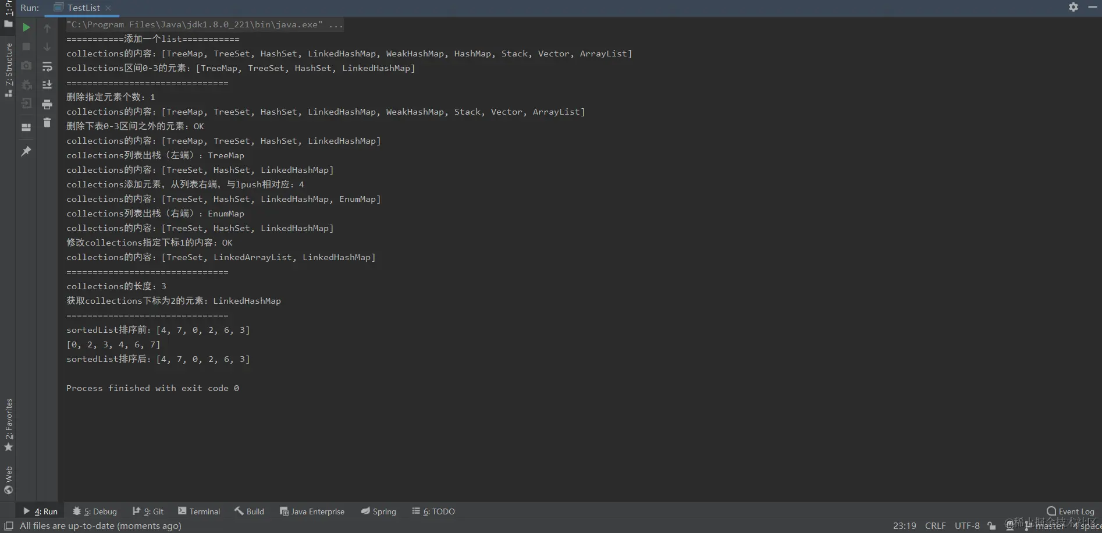Click the '[0, 2, 3, 4, 6, 7]' output line
1102x533 pixels.
113,344
